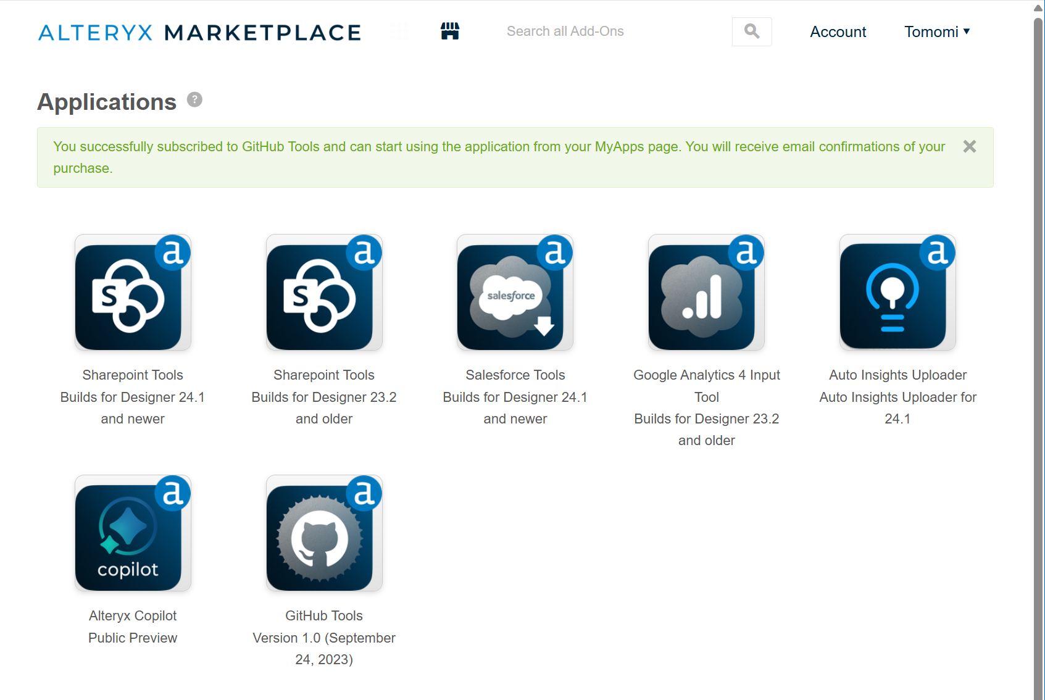Viewport: 1045px width, 700px height.
Task: Click the magnifying glass search button
Action: (751, 31)
